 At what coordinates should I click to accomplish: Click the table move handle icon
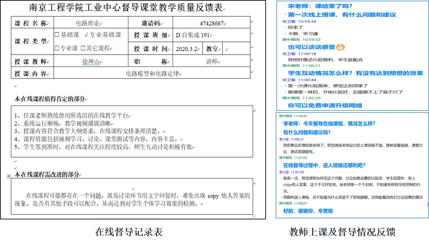pos(9,176)
